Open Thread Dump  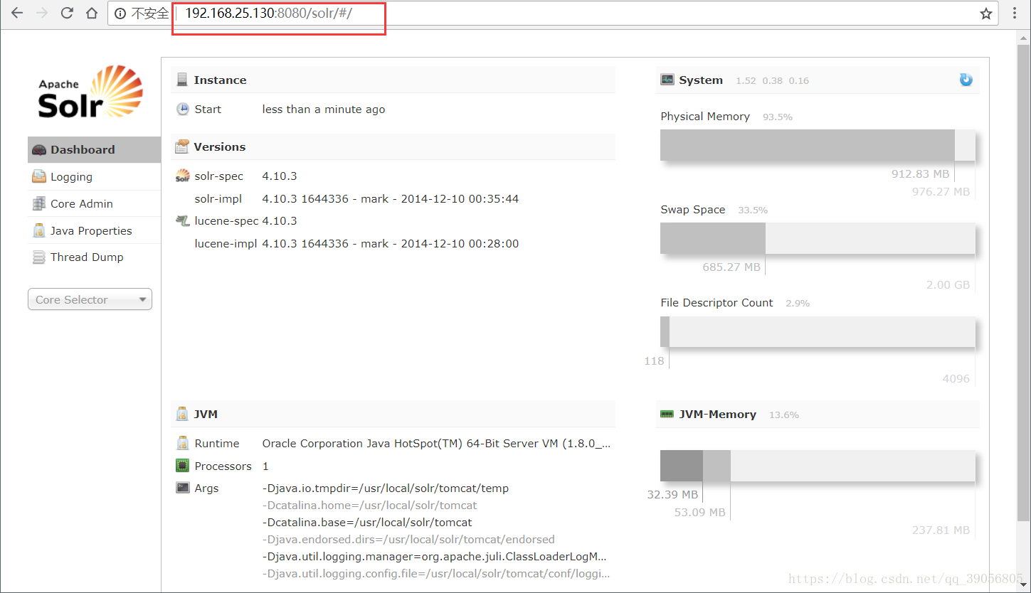[x=94, y=257]
